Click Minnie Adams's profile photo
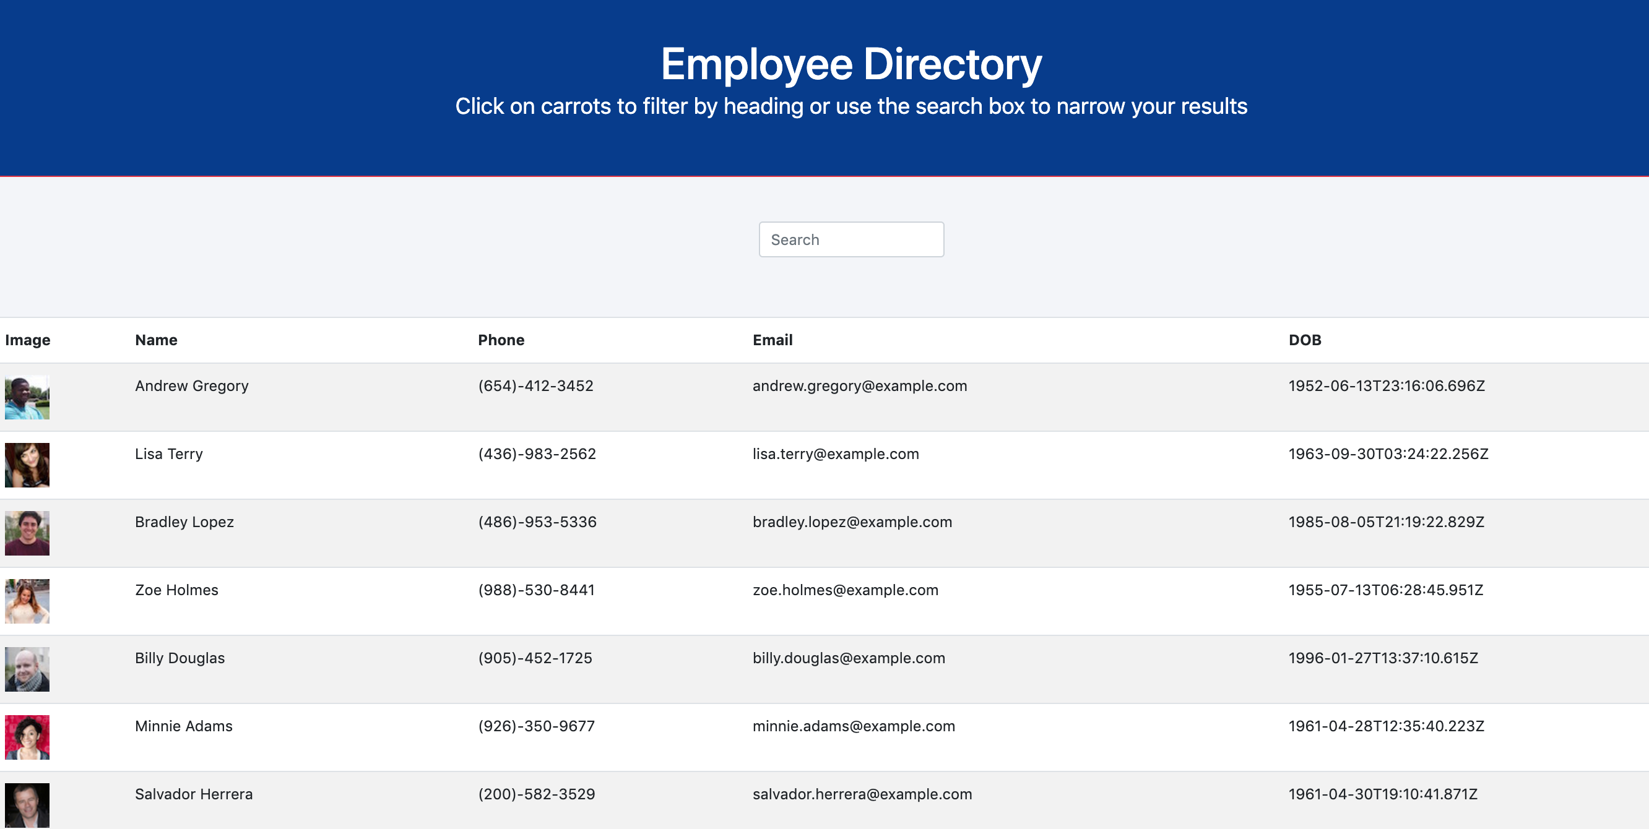This screenshot has width=1649, height=829. (27, 737)
